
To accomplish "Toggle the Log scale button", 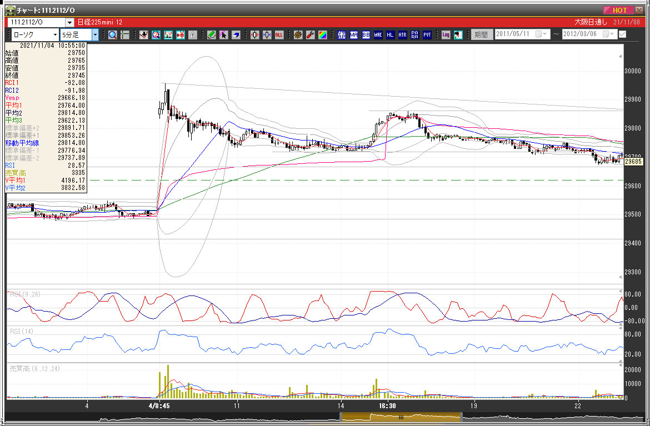I will [446, 35].
